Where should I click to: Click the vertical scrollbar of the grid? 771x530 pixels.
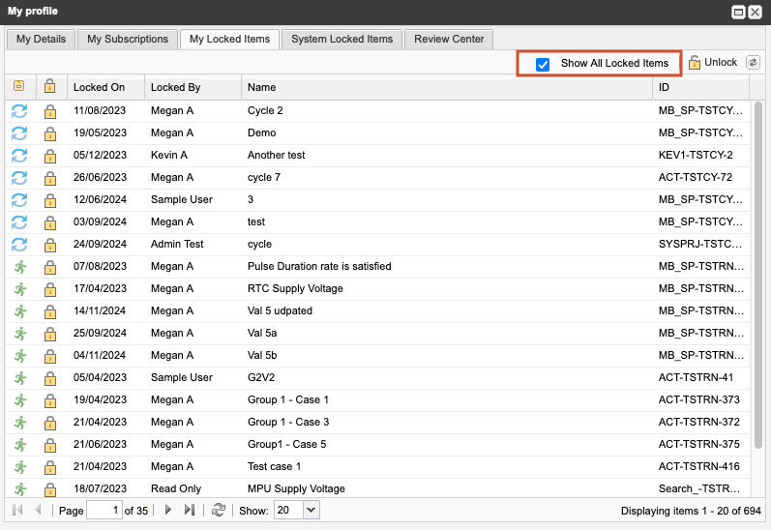point(757,290)
